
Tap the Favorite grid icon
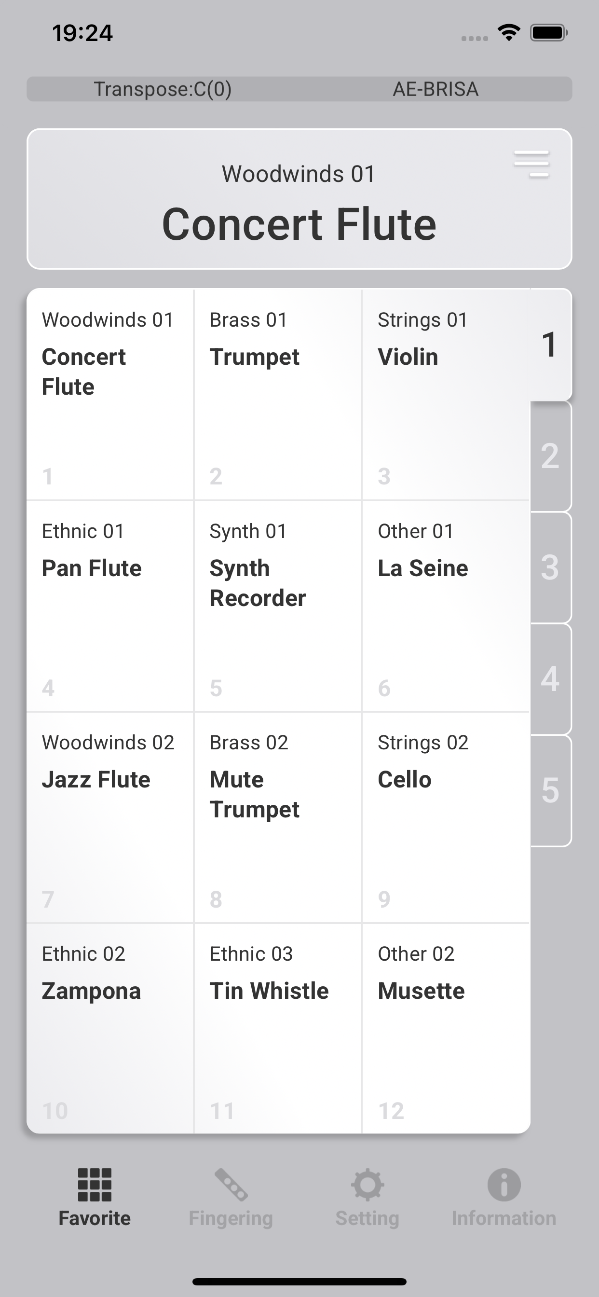[x=95, y=1185]
